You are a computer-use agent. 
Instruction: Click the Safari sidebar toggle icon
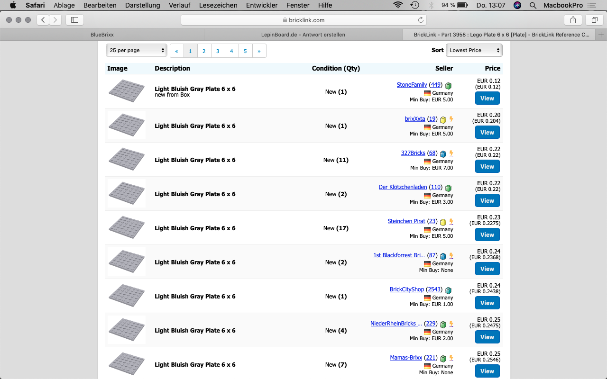click(x=74, y=20)
